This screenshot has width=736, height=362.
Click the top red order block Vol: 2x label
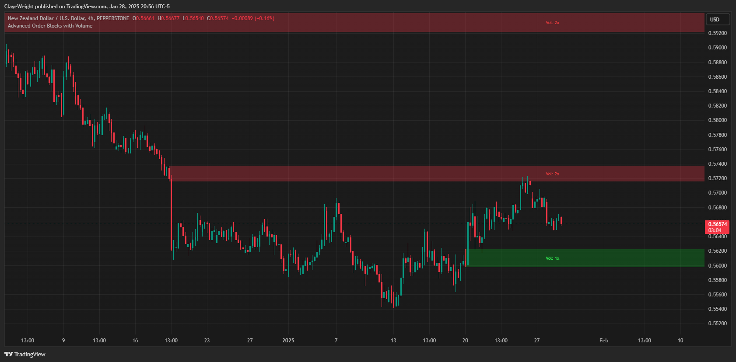click(552, 23)
